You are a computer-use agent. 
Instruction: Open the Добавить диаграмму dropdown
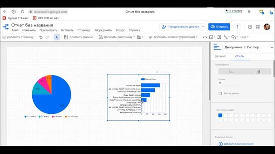[x=116, y=37]
